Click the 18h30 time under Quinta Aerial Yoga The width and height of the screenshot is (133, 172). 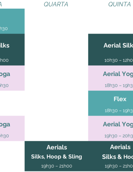click(119, 85)
